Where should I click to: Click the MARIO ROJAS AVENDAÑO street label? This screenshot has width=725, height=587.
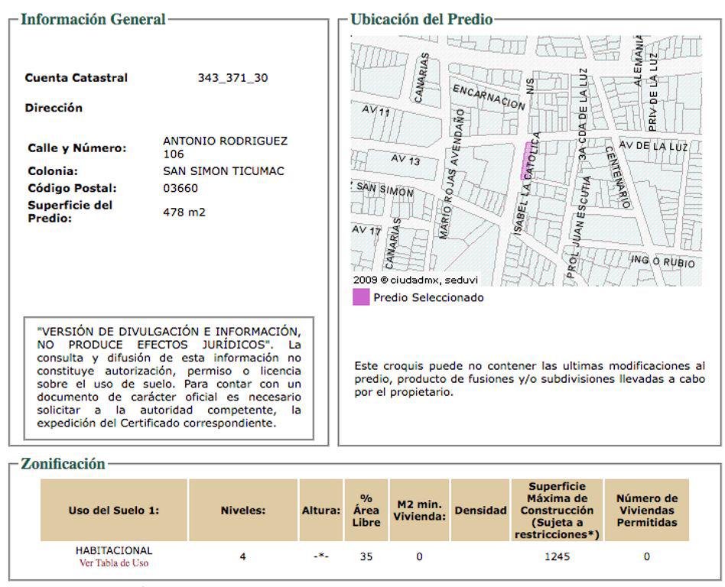(451, 174)
